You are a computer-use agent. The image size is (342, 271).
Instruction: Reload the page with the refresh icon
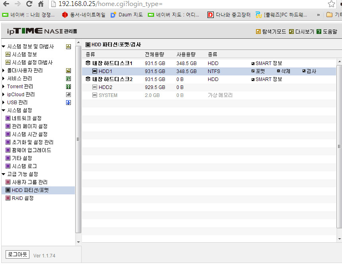(x=29, y=4)
